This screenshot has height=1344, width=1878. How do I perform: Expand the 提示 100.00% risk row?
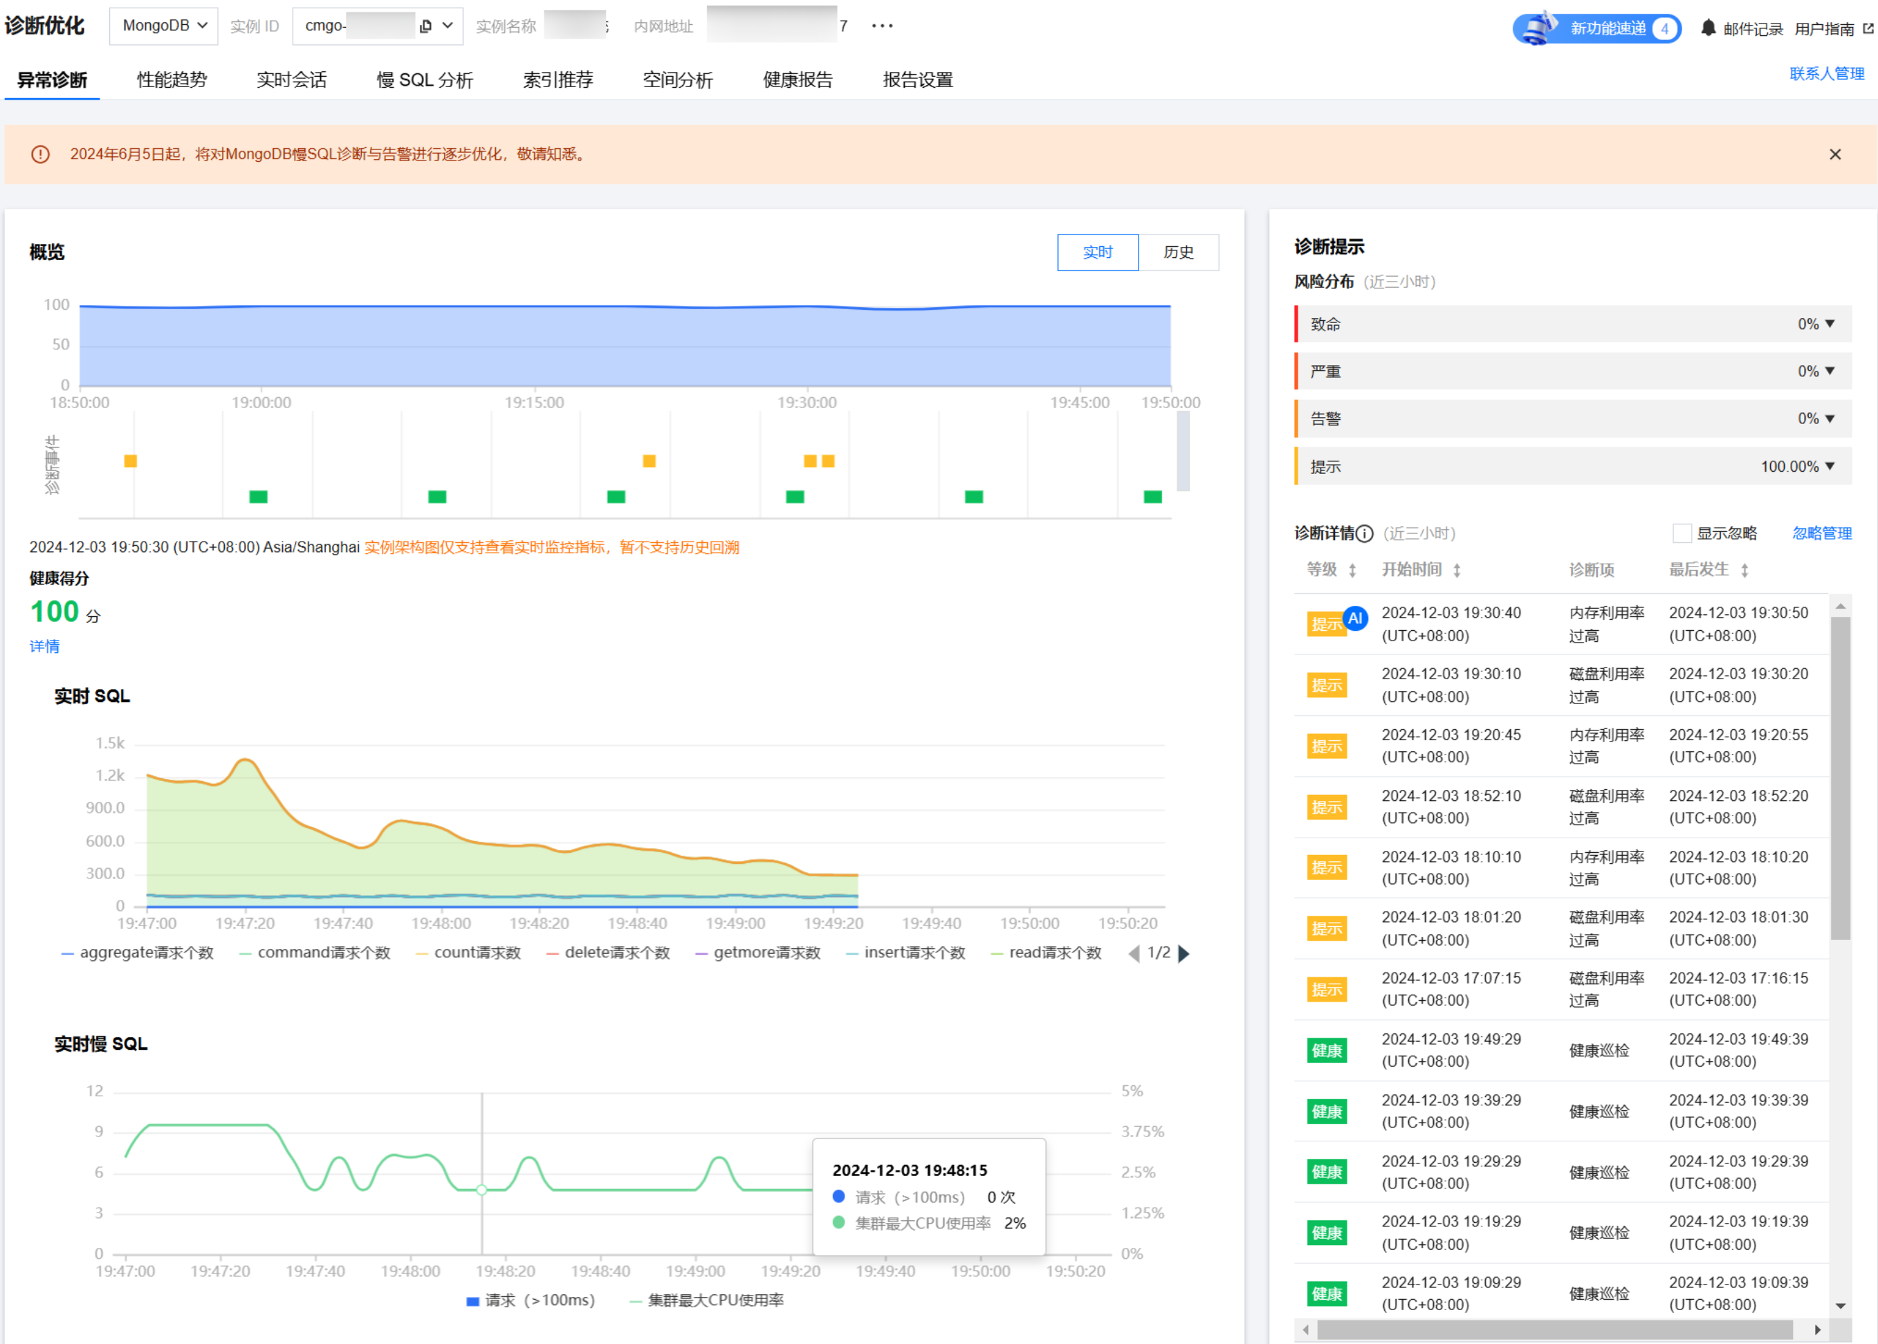1829,467
